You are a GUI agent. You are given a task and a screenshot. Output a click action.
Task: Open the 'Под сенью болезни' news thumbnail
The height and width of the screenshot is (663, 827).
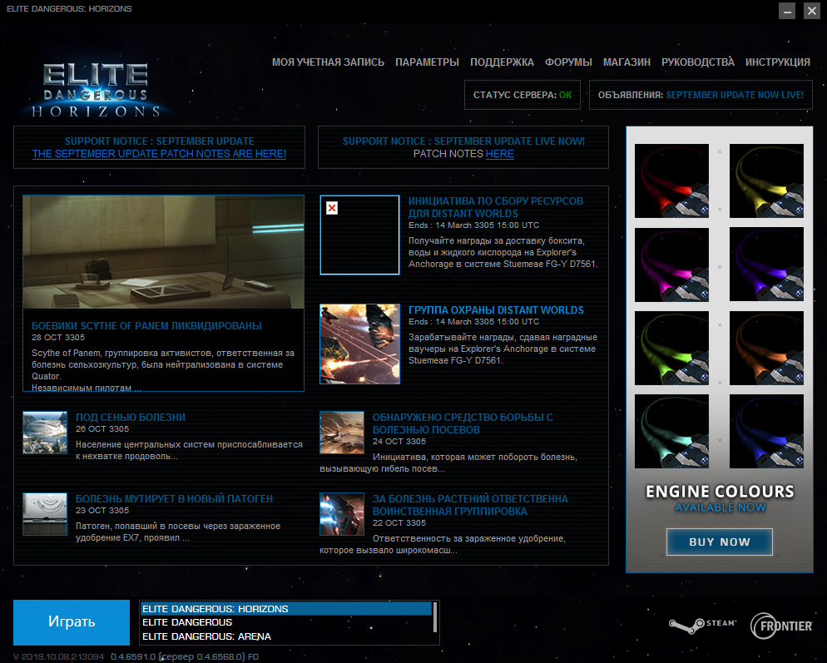coord(45,432)
